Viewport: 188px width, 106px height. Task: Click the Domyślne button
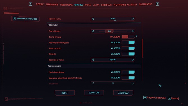(94, 93)
